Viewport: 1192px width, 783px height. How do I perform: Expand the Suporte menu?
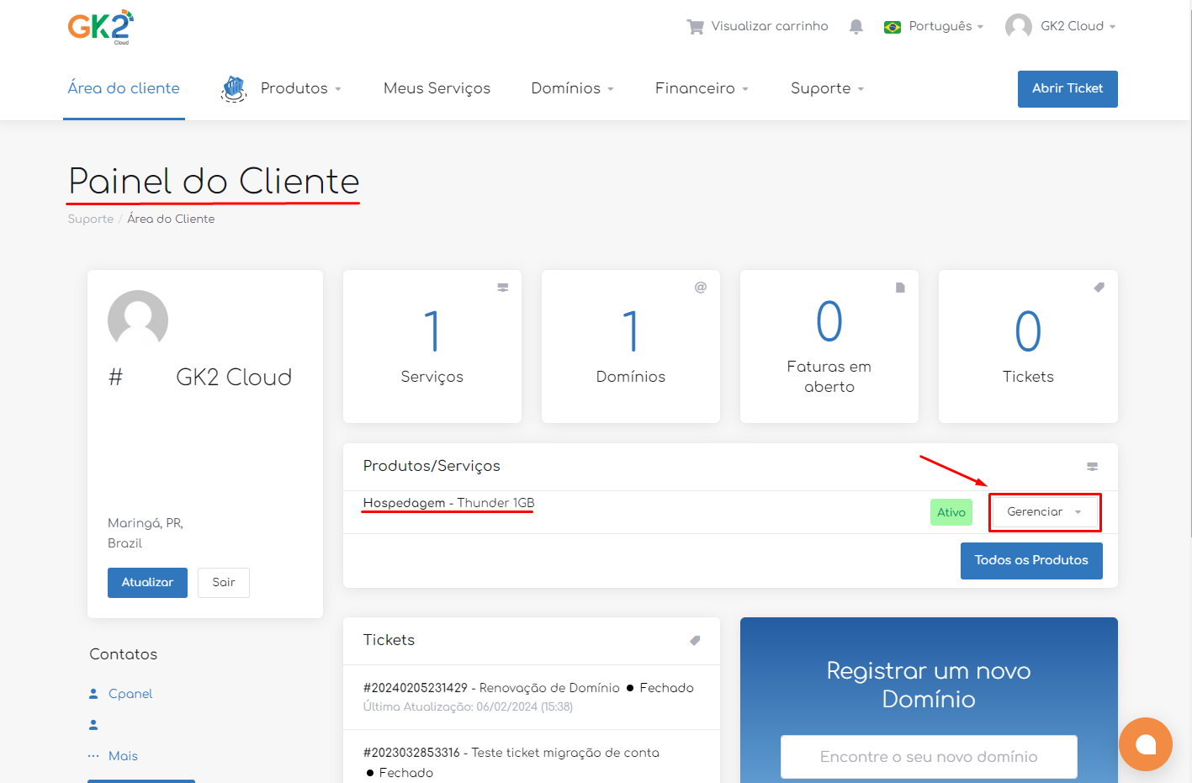coord(828,88)
